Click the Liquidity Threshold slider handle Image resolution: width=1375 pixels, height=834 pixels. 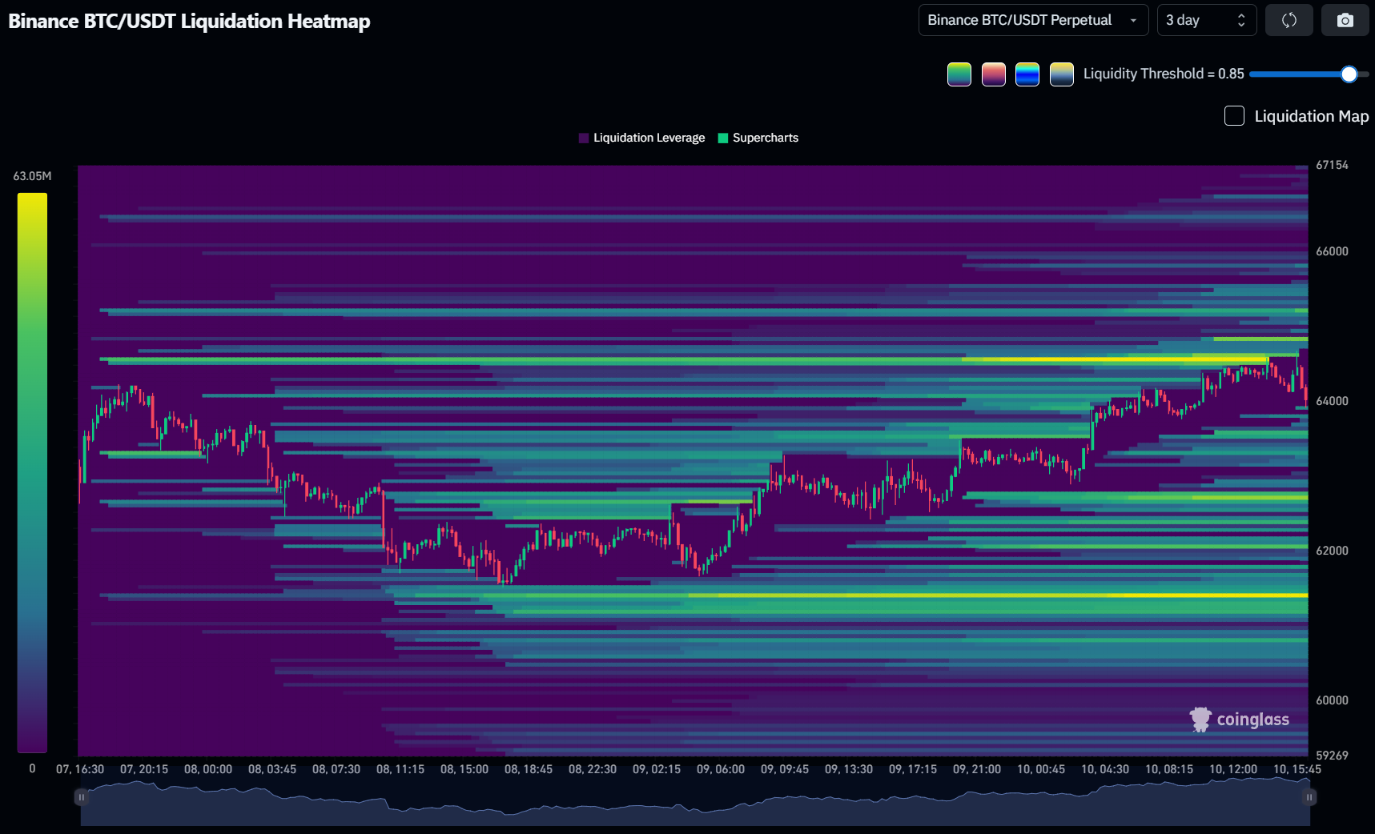(1349, 74)
